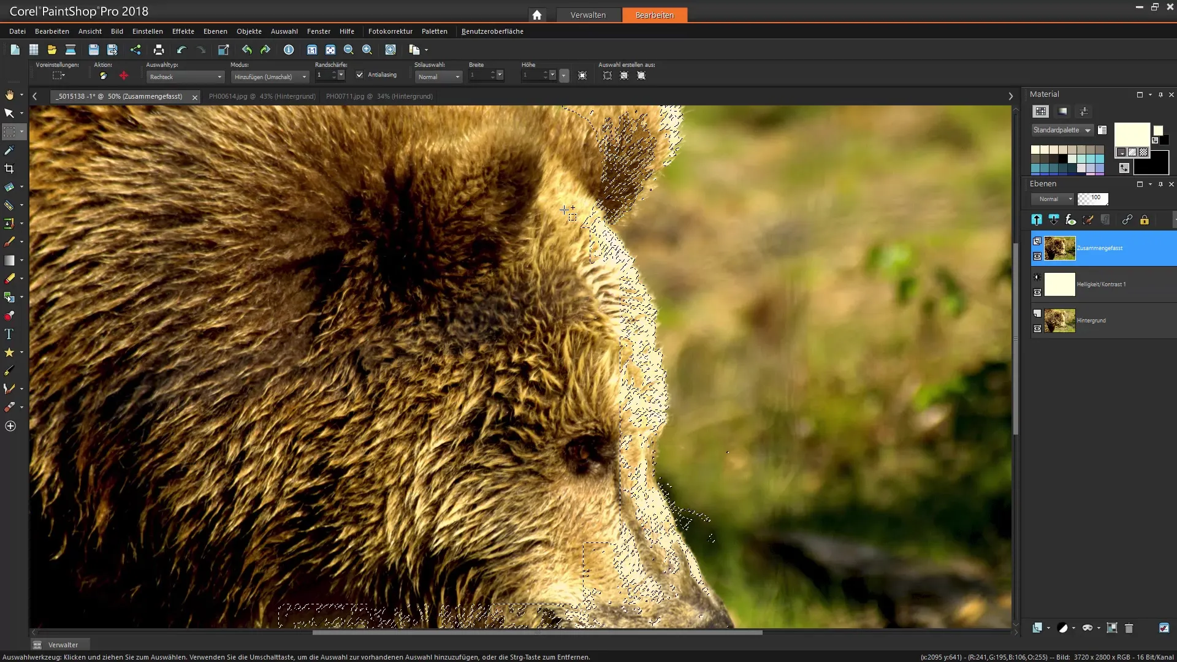Expand the Voreinstellungen presets dropdown
This screenshot has height=662, width=1177.
[59, 75]
